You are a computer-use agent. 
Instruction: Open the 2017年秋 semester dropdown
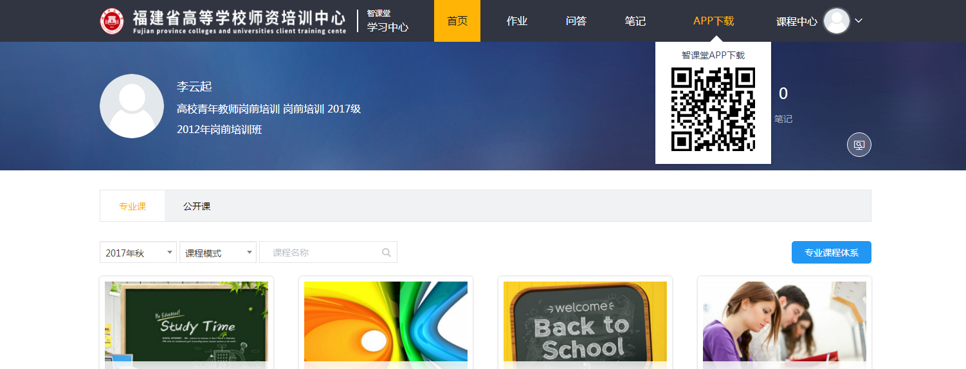coord(138,253)
